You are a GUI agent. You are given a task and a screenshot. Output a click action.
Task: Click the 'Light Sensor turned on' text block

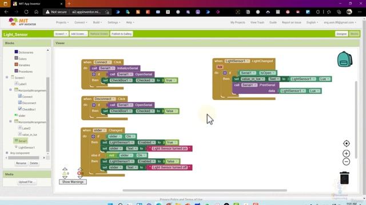click(169, 148)
